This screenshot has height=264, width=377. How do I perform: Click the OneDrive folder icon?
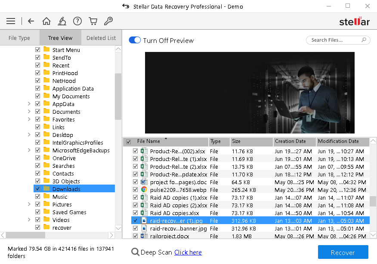click(x=46, y=158)
